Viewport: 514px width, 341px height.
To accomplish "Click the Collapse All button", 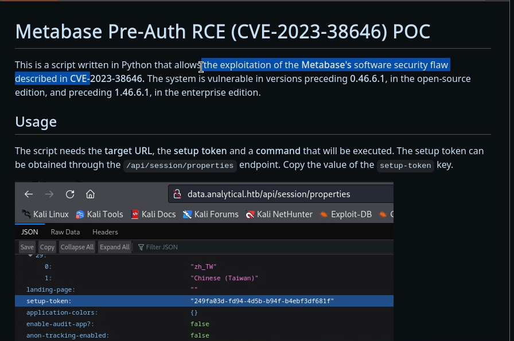I will pyautogui.click(x=77, y=247).
